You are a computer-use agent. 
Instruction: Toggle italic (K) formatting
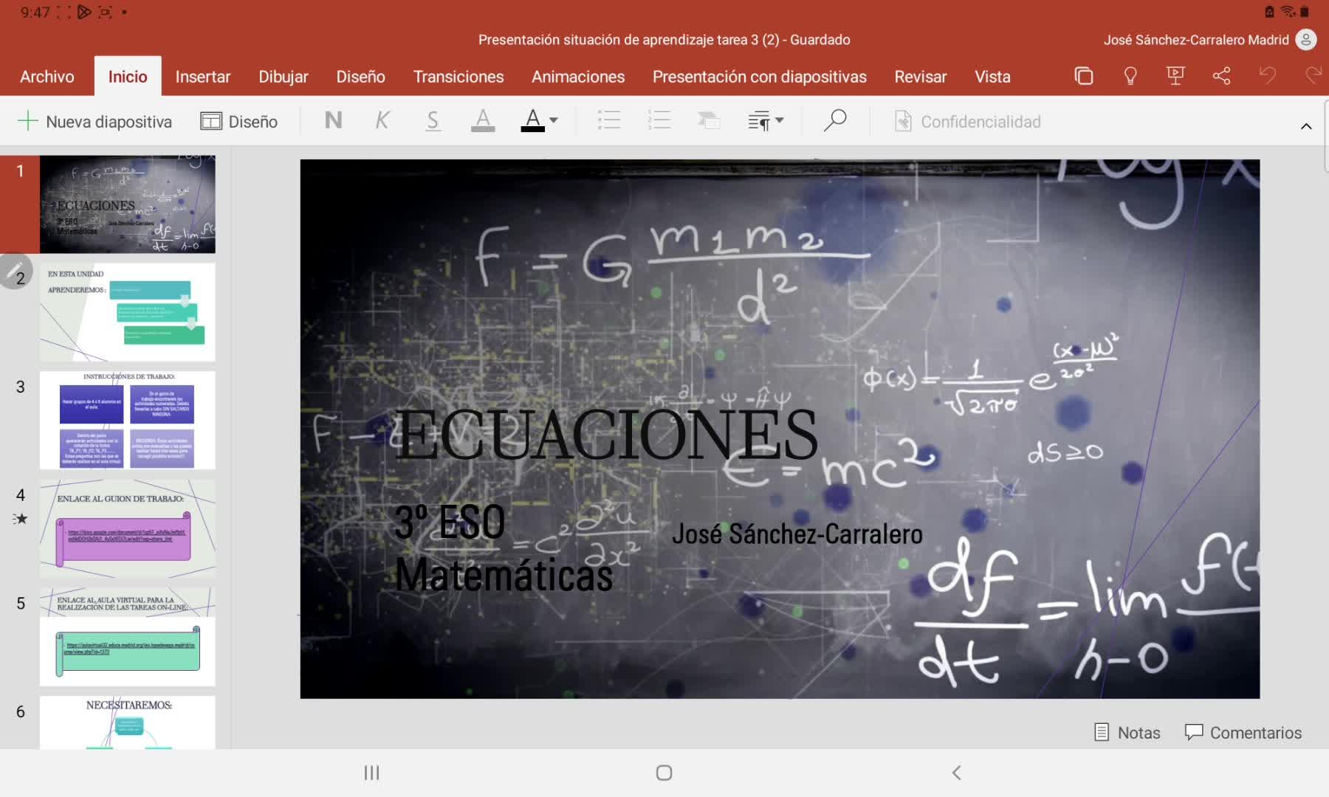click(382, 120)
